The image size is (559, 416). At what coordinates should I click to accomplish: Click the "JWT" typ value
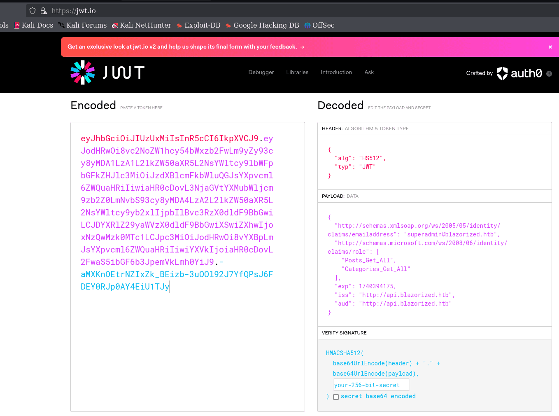point(367,167)
